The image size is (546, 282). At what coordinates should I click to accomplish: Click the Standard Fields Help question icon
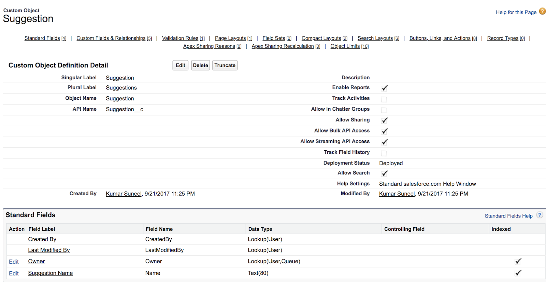pos(540,215)
